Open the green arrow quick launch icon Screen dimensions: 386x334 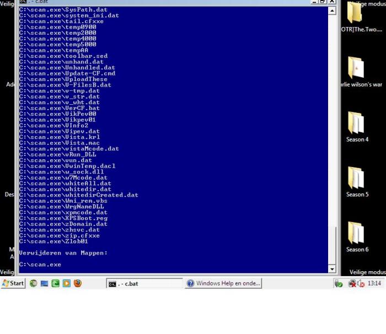click(55, 283)
